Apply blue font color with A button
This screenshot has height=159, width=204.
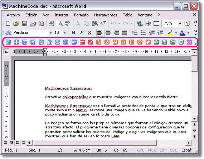click(182, 33)
